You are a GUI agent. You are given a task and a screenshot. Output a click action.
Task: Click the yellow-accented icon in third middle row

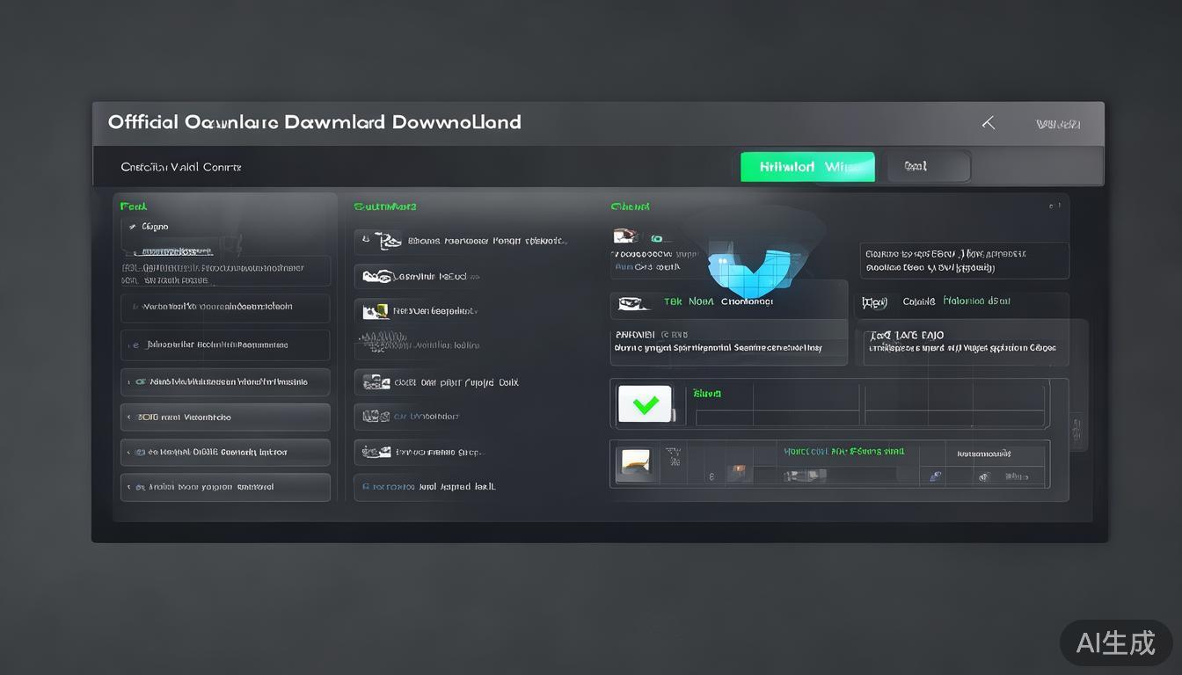[x=372, y=311]
